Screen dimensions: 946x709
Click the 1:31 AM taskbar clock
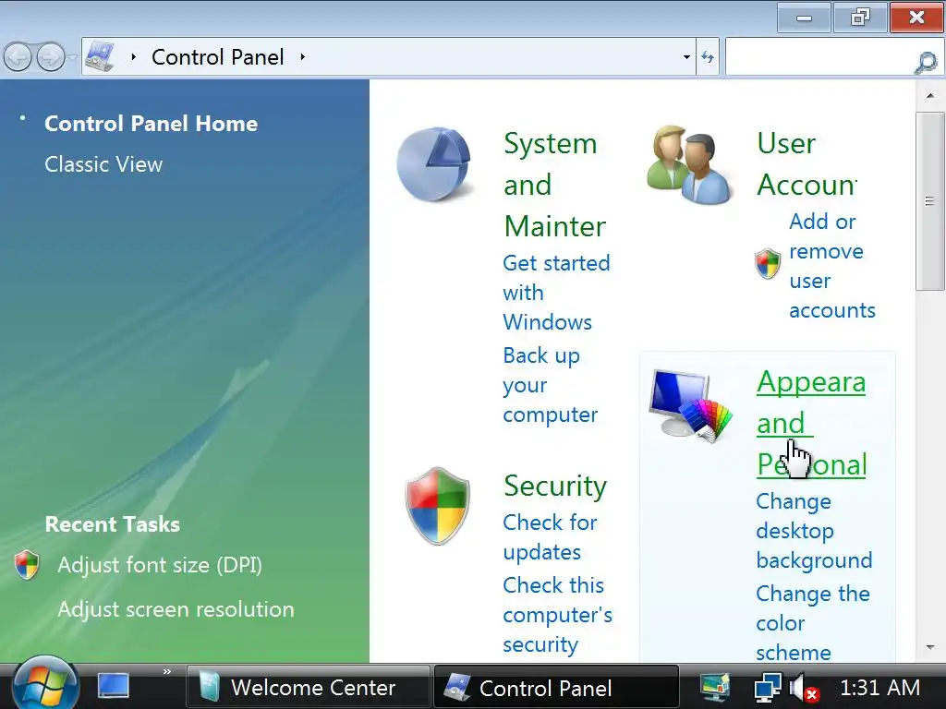(x=879, y=687)
